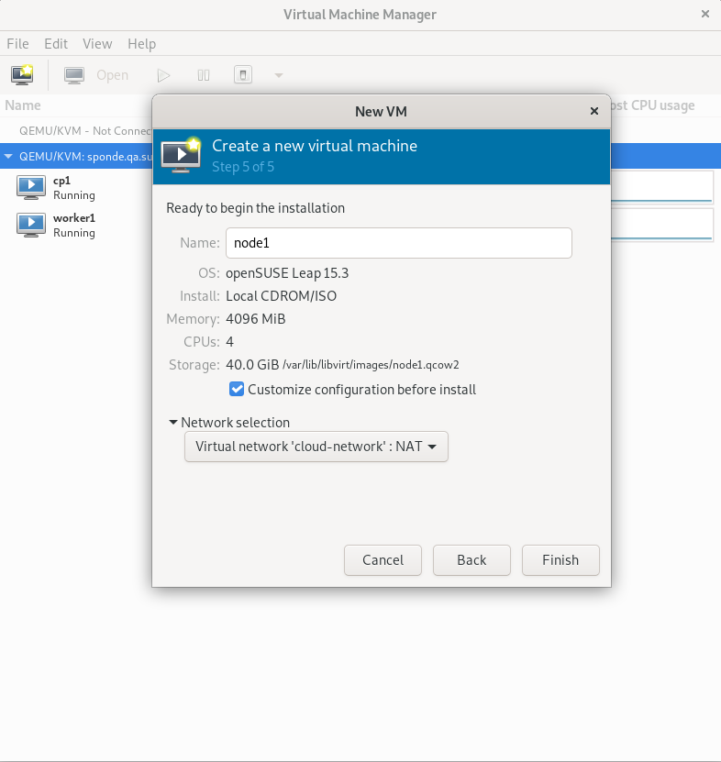
Task: Click the Back button
Action: [471, 559]
